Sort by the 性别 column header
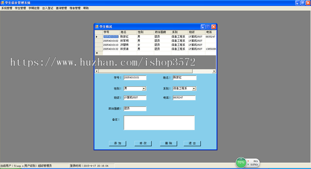Viewport: 311px width, 169px height. click(x=146, y=32)
